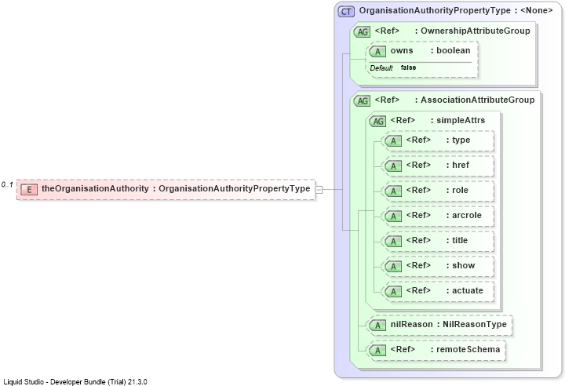Click the AG icon beside simpleAttrs

click(377, 121)
